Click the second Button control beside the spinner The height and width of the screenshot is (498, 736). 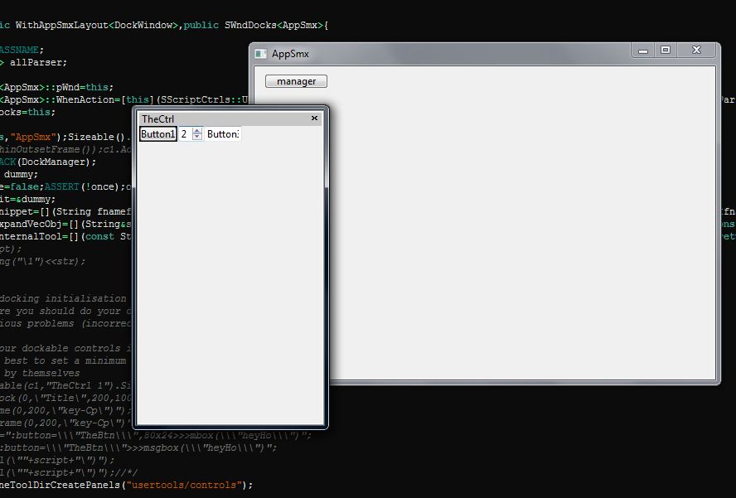click(x=223, y=134)
